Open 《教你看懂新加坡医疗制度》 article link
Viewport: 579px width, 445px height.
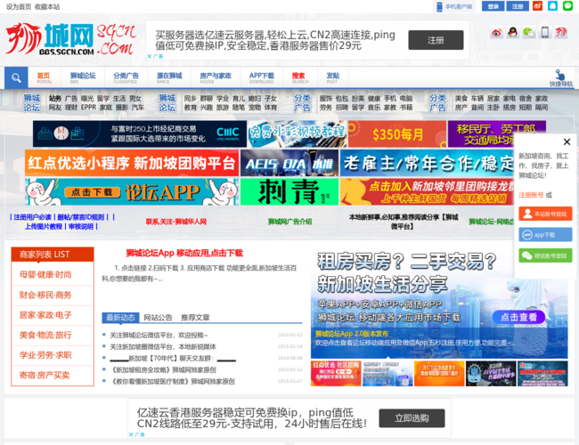[x=172, y=381]
